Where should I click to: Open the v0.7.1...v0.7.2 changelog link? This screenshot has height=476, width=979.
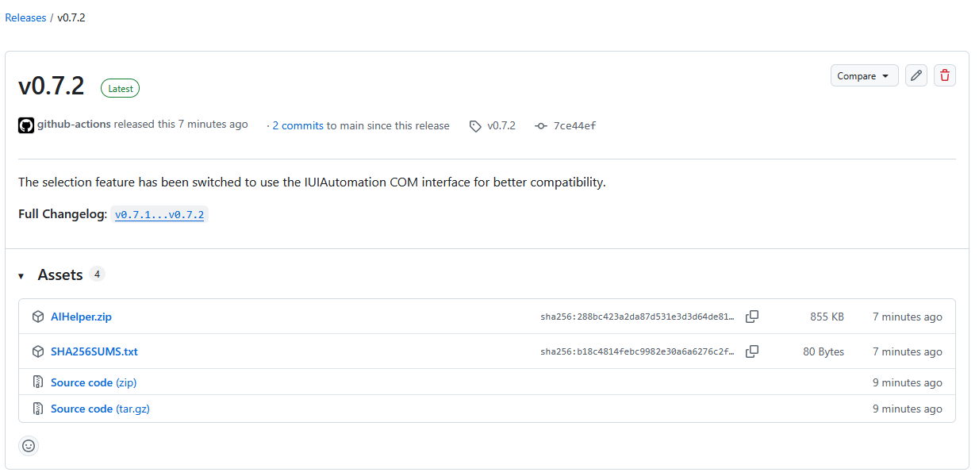click(x=160, y=214)
